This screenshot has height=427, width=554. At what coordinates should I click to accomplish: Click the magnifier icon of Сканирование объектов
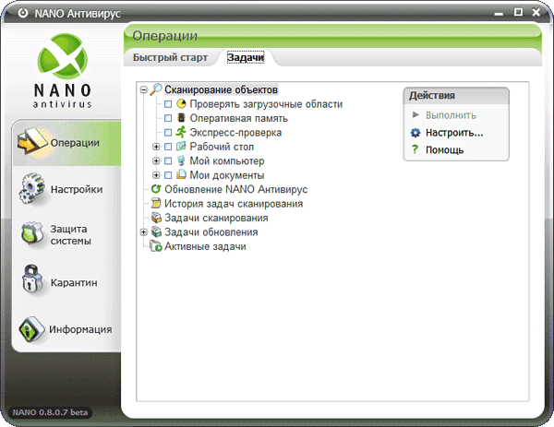click(156, 89)
